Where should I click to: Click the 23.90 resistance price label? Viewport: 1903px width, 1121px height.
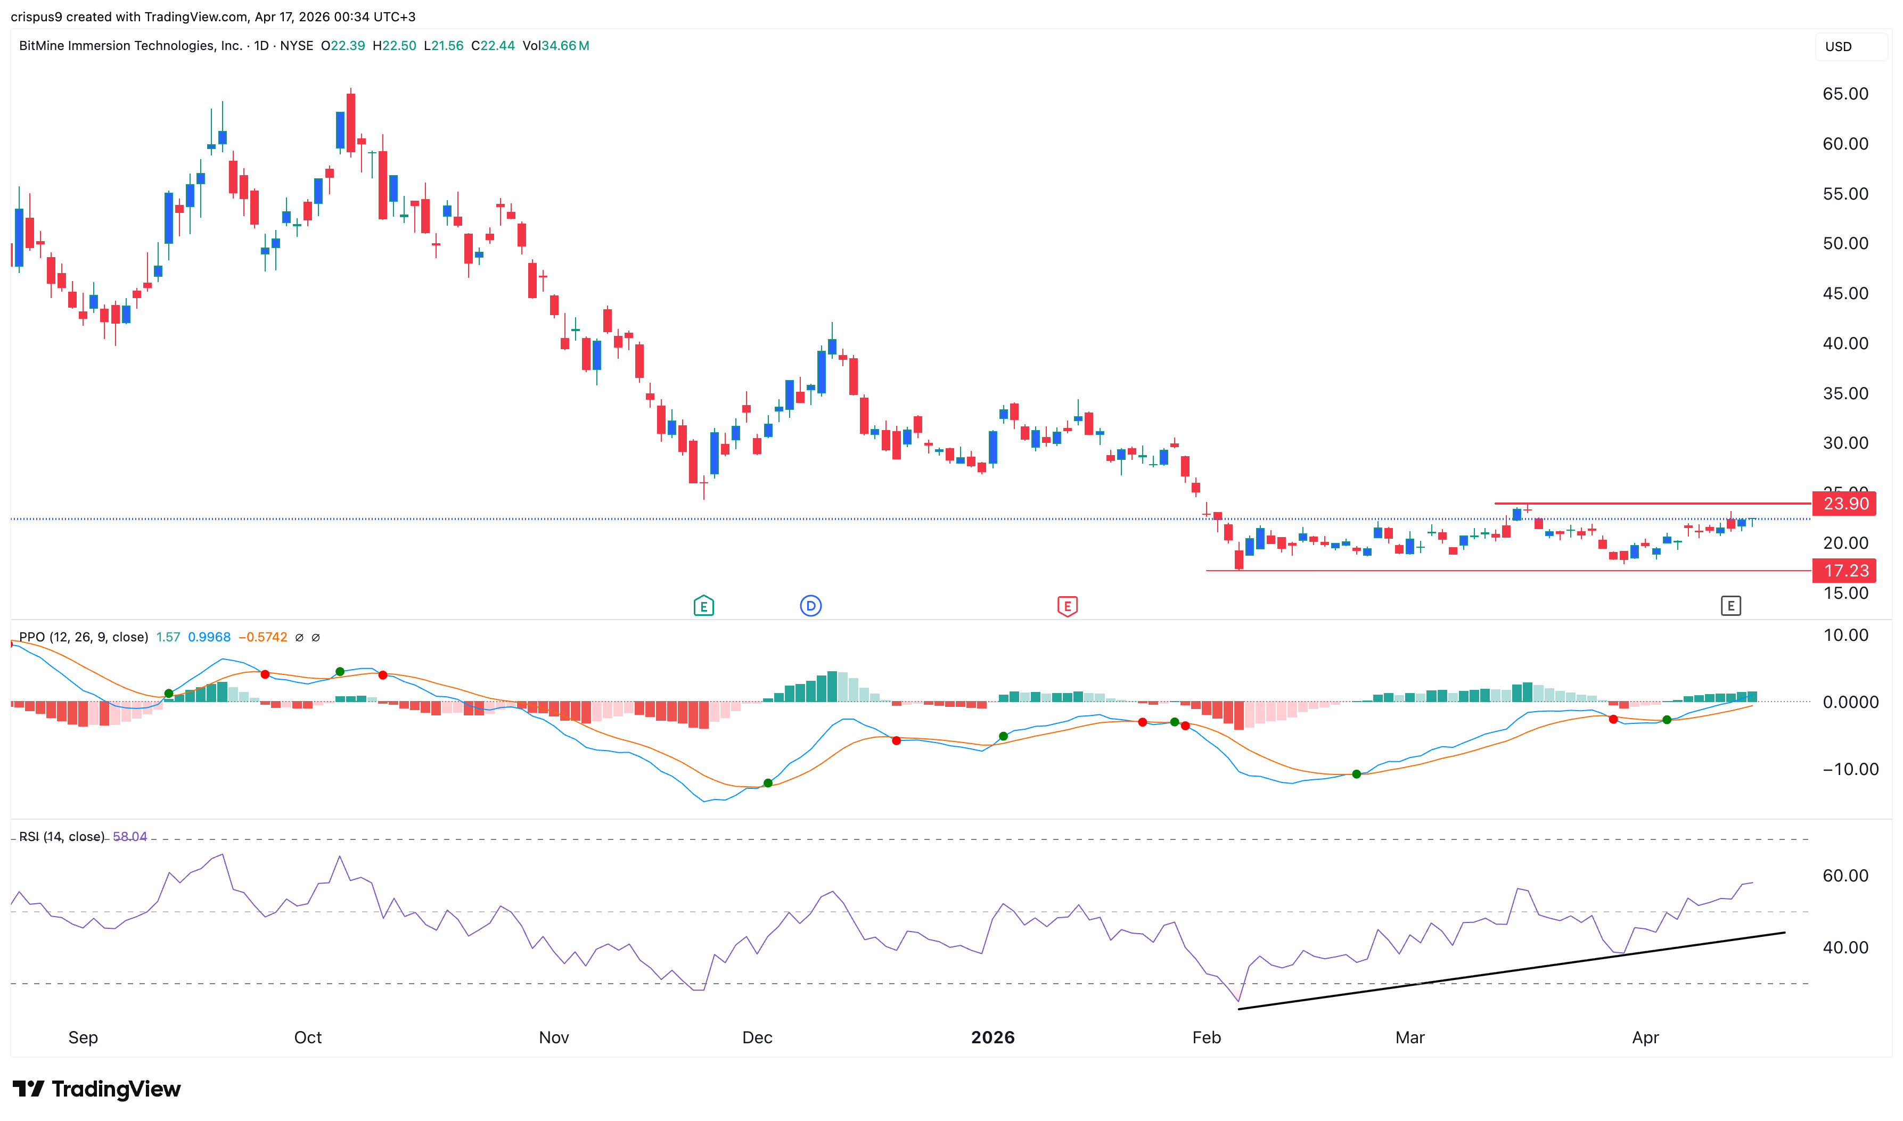coord(1844,504)
